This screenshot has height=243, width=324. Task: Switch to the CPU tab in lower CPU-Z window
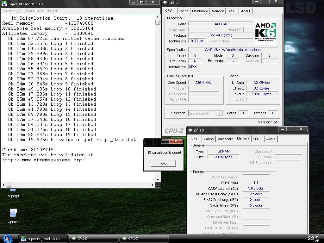(x=194, y=139)
